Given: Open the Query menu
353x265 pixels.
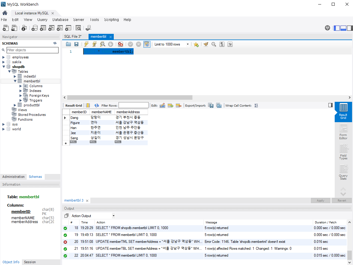Looking at the screenshot, I should click(x=42, y=20).
